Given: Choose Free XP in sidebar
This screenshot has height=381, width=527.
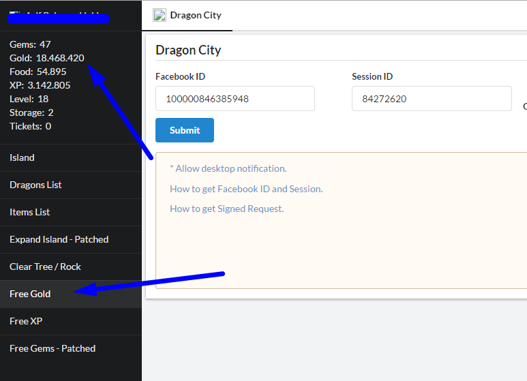Looking at the screenshot, I should click(71, 321).
